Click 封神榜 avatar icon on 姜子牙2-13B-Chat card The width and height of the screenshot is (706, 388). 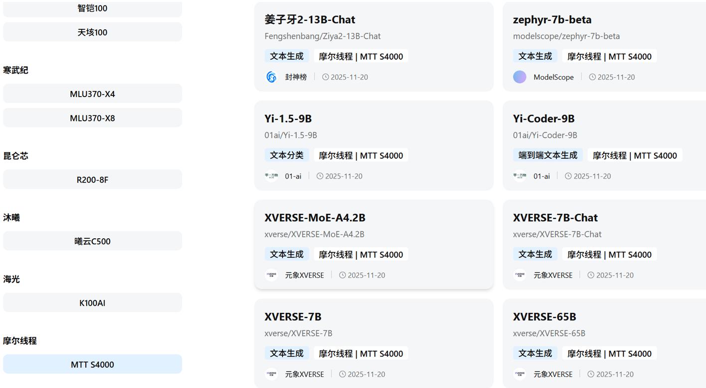[x=272, y=77]
